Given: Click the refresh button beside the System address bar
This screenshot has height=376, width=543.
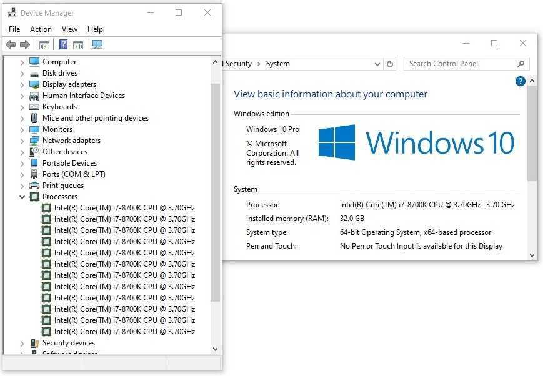Looking at the screenshot, I should [389, 64].
